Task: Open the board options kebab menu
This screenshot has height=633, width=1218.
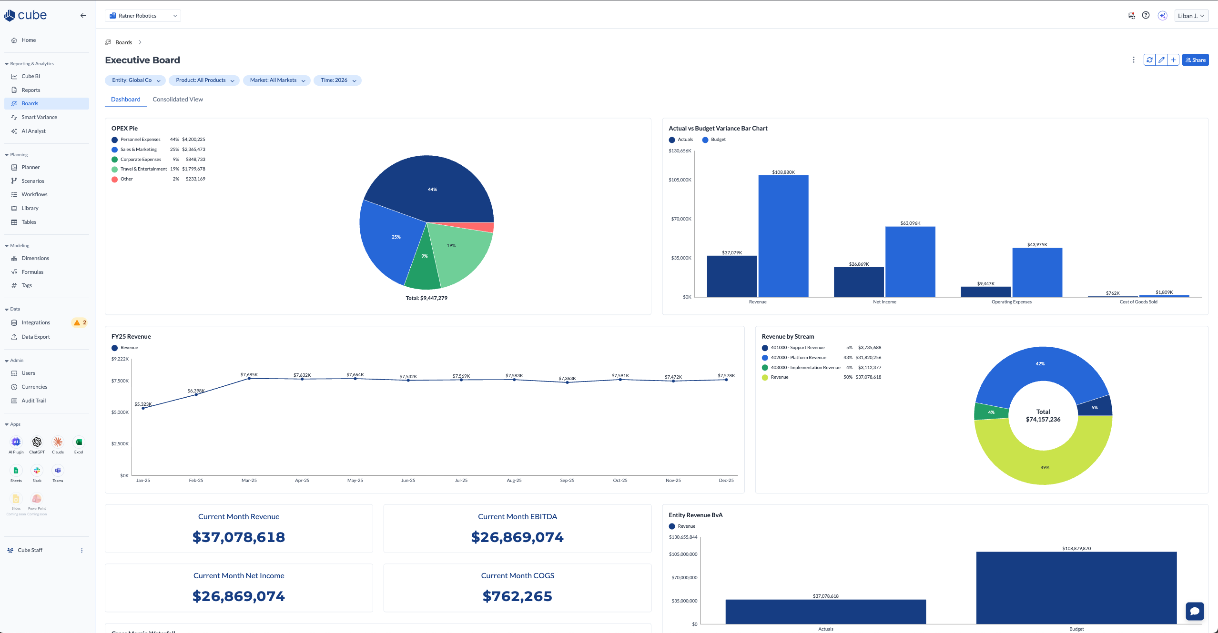Action: tap(1134, 60)
